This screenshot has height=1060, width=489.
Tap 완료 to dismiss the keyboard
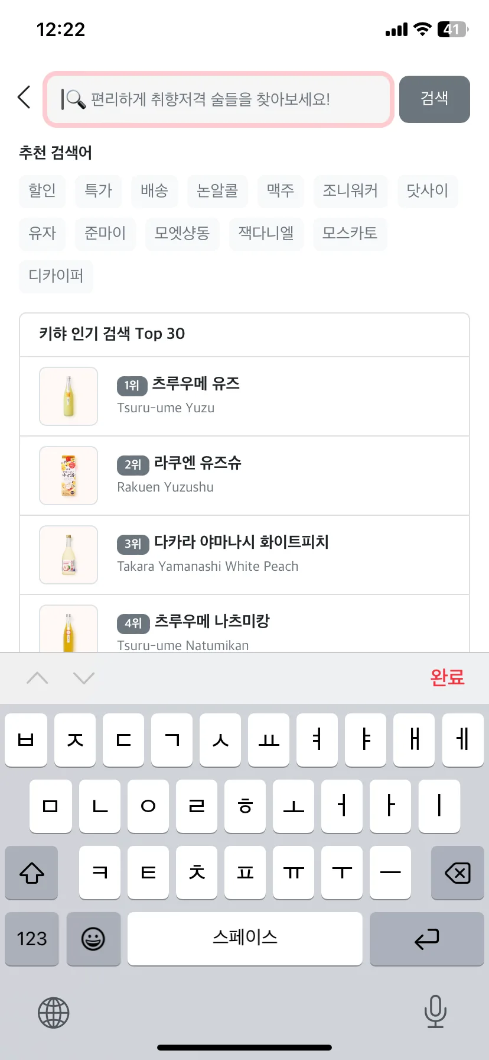(x=448, y=677)
